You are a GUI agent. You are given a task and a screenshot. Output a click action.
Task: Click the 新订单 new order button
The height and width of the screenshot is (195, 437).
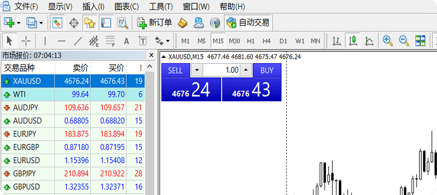tap(154, 22)
